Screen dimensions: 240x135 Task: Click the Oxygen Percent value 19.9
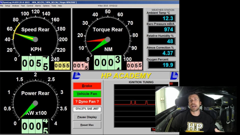point(162,65)
